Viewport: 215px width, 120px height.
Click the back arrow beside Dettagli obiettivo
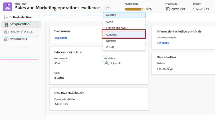[x=6, y=17]
